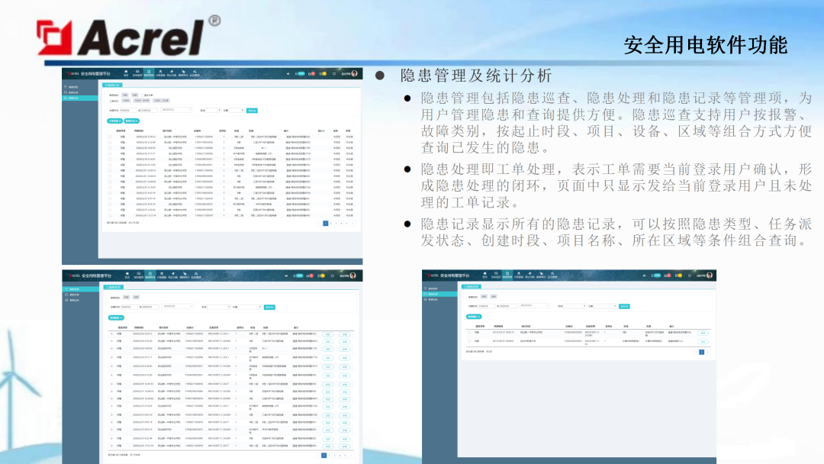The width and height of the screenshot is (824, 464).
Task: Click first row's outlined action button, 隐患处理 screenshot
Action: click(x=703, y=333)
